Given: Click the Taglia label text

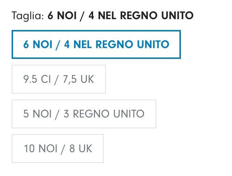Looking at the screenshot, I should (28, 16).
